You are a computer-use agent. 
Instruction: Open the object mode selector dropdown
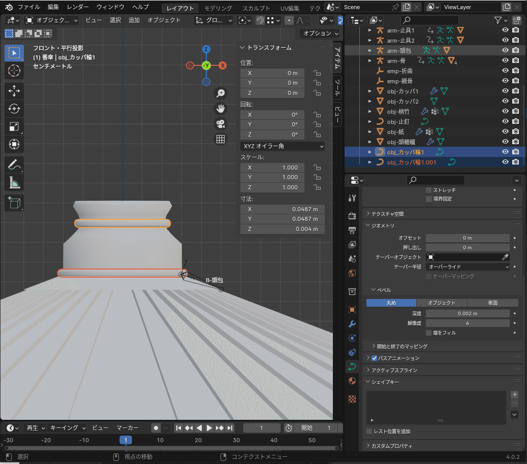[52, 20]
